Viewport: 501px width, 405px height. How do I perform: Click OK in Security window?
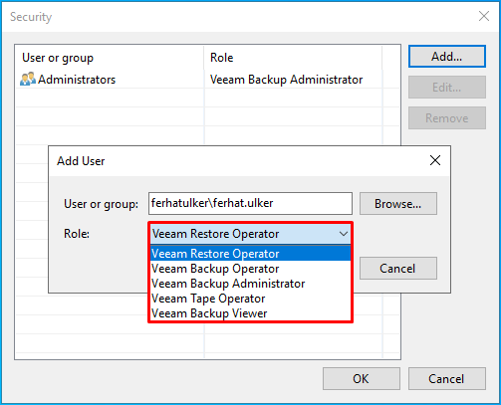click(362, 378)
